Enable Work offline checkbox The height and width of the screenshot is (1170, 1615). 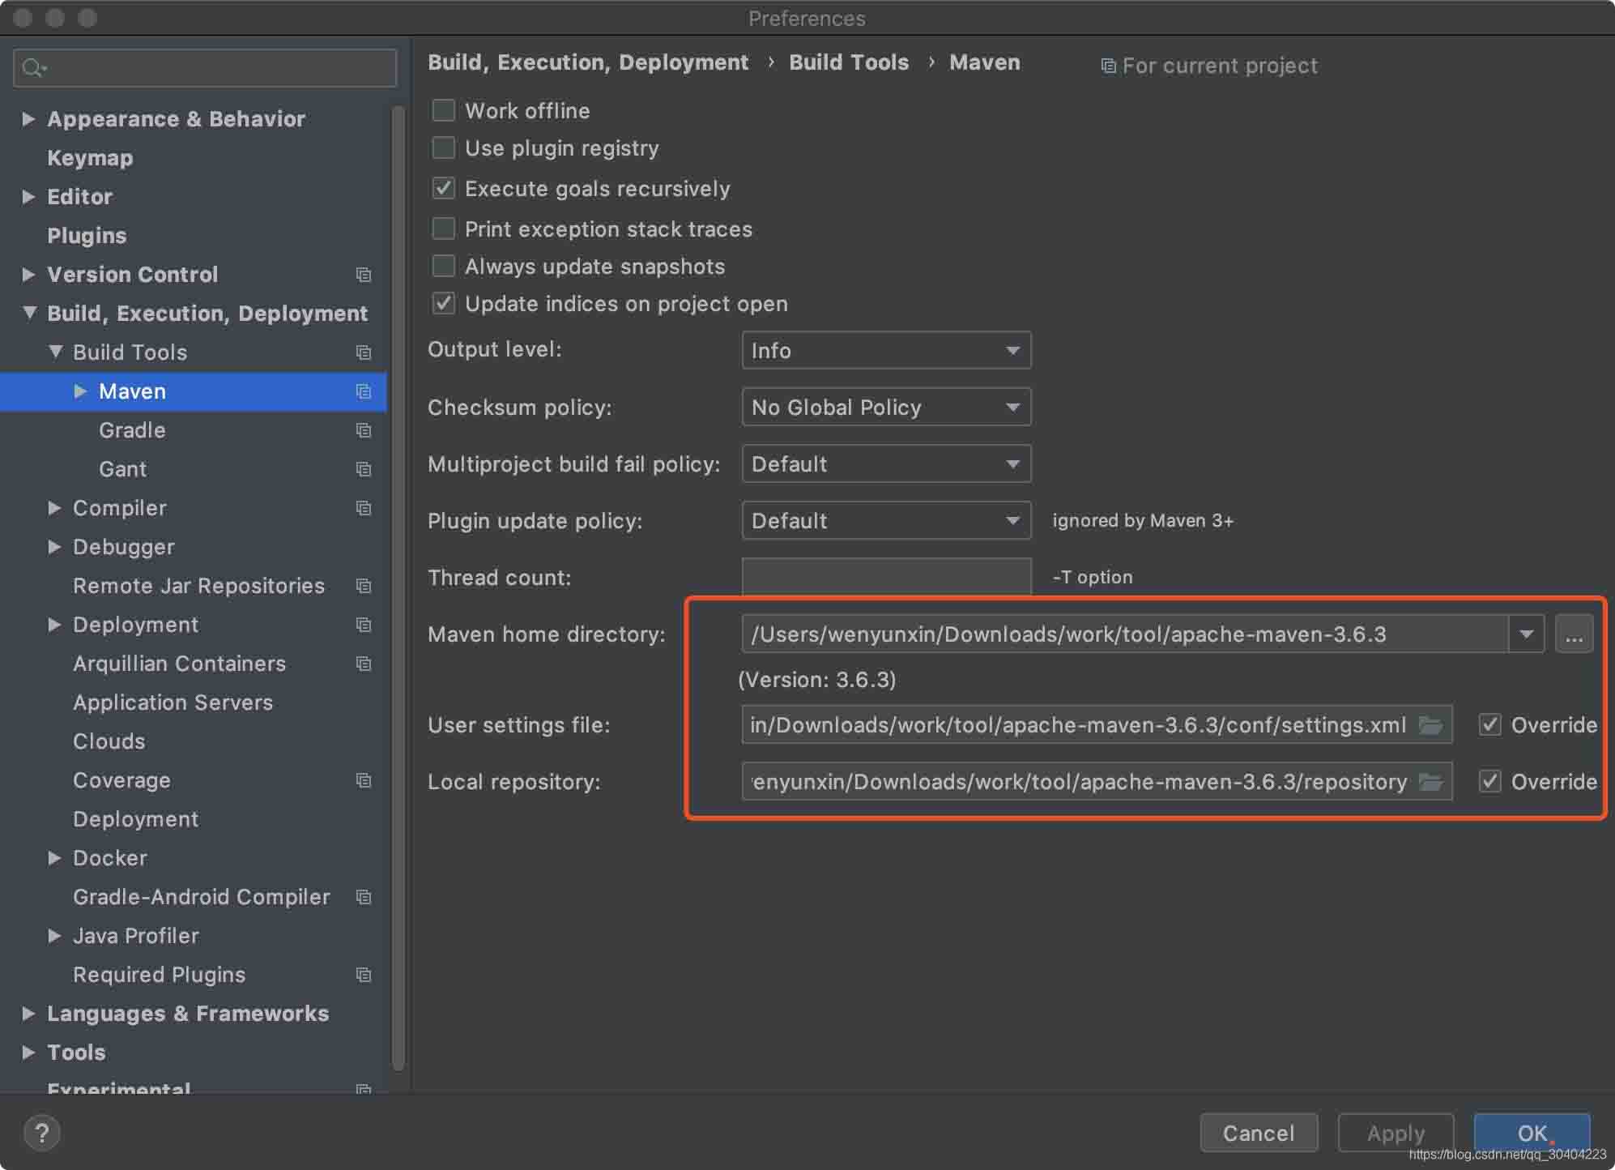(x=443, y=110)
